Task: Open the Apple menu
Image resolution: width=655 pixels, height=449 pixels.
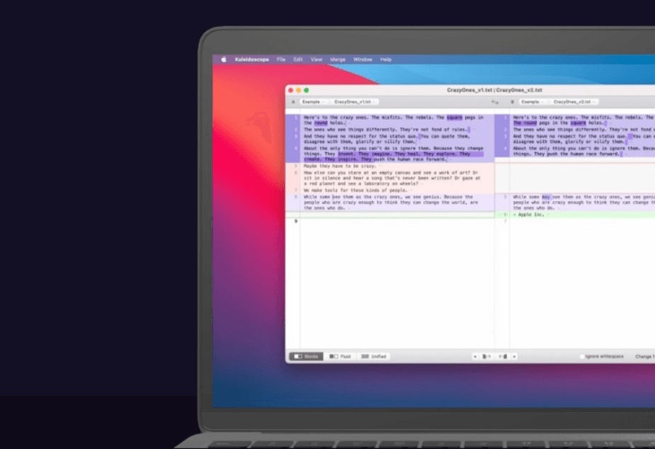Action: [224, 59]
